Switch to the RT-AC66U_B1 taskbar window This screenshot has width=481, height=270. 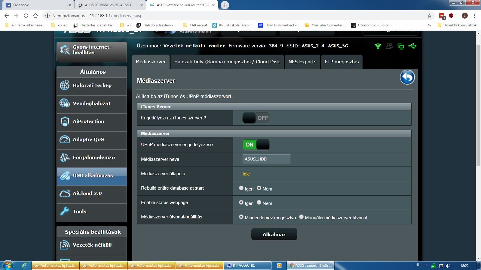248,265
